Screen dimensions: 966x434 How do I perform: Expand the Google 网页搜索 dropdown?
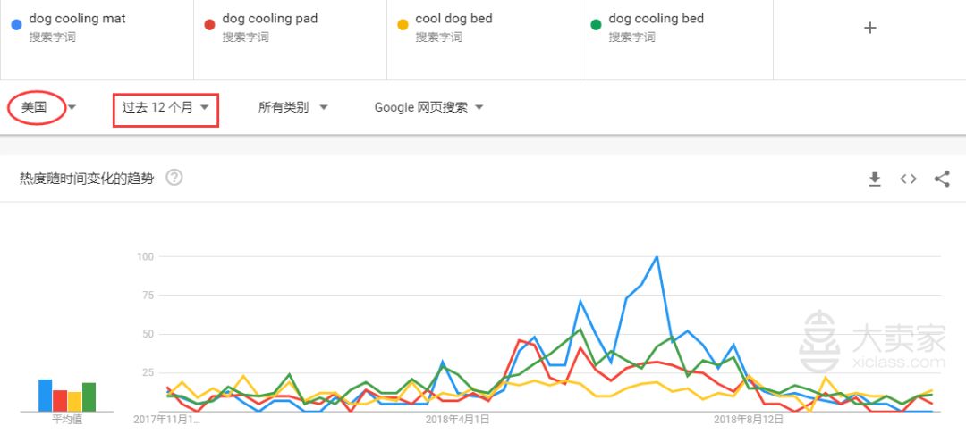point(428,107)
